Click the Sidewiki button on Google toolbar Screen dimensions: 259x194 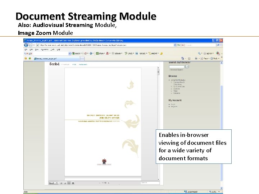coord(117,54)
